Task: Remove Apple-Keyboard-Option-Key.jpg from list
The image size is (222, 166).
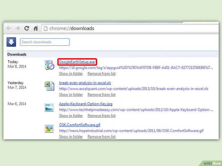Action: click(x=101, y=116)
